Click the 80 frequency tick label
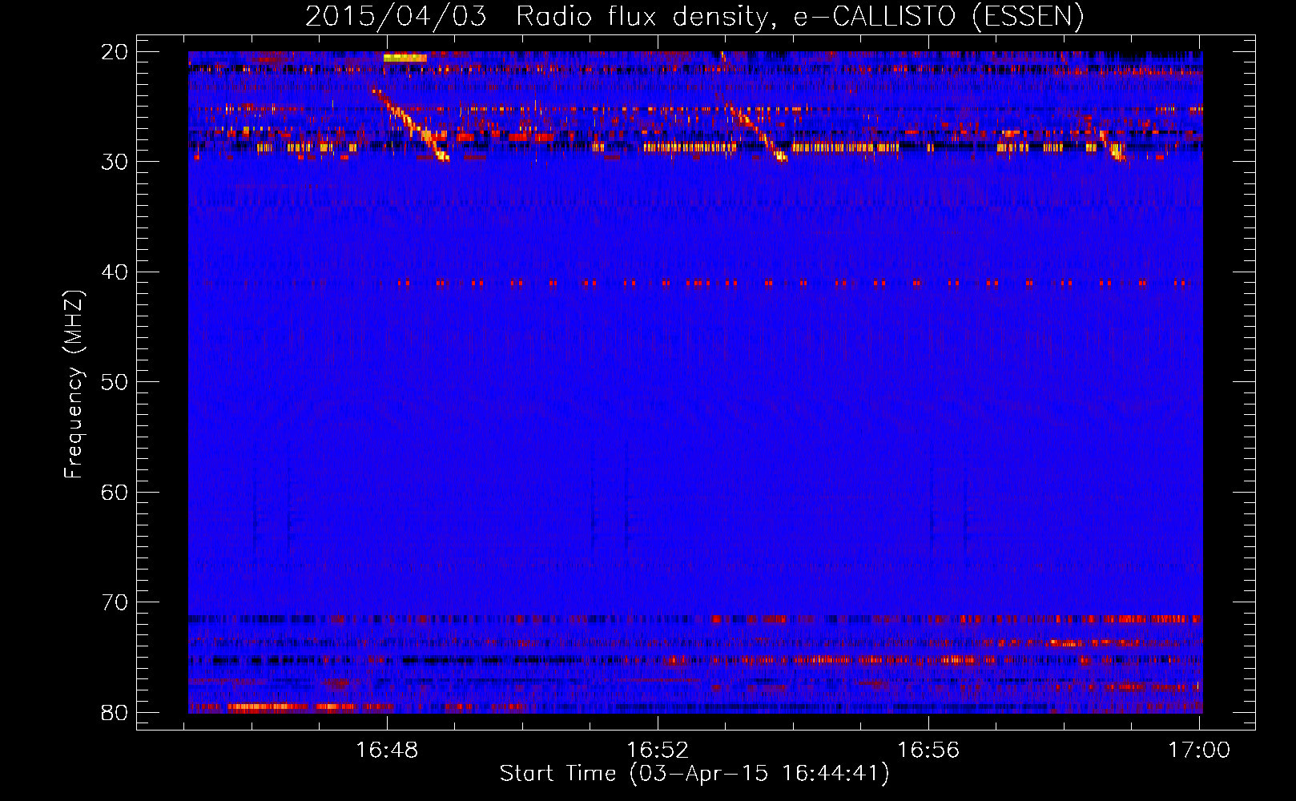 (115, 712)
